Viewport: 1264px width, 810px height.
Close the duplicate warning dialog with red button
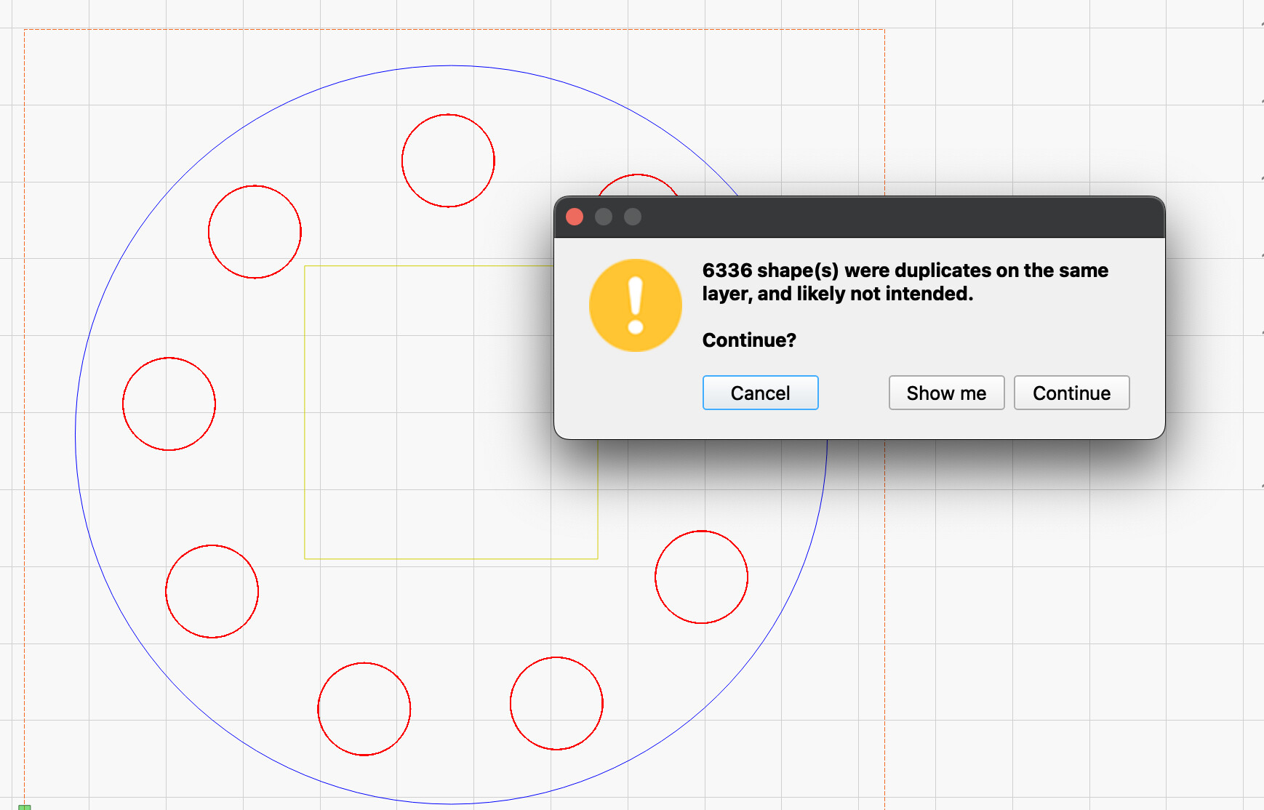point(575,217)
